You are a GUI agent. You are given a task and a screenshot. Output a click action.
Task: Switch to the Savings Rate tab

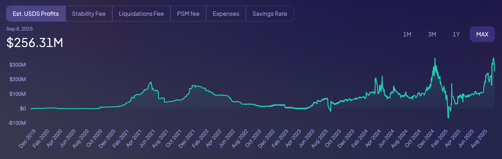tap(270, 14)
